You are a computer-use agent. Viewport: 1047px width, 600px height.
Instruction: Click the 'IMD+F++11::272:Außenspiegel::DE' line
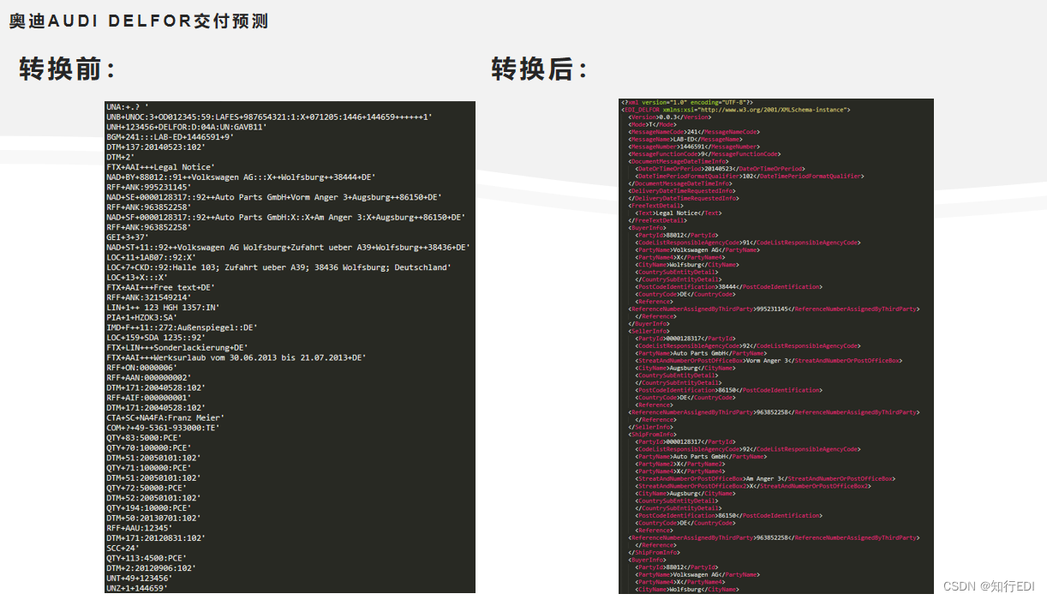(182, 327)
